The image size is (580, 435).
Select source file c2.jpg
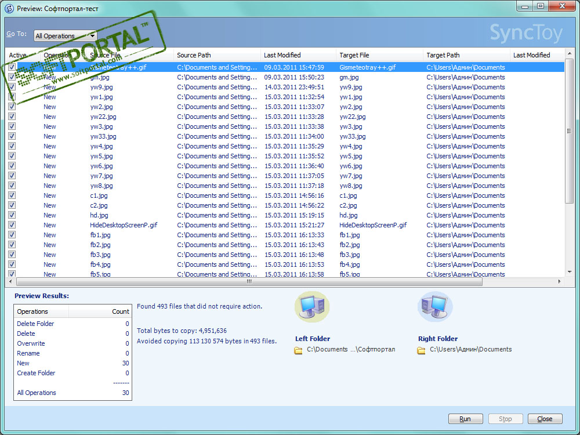[99, 205]
